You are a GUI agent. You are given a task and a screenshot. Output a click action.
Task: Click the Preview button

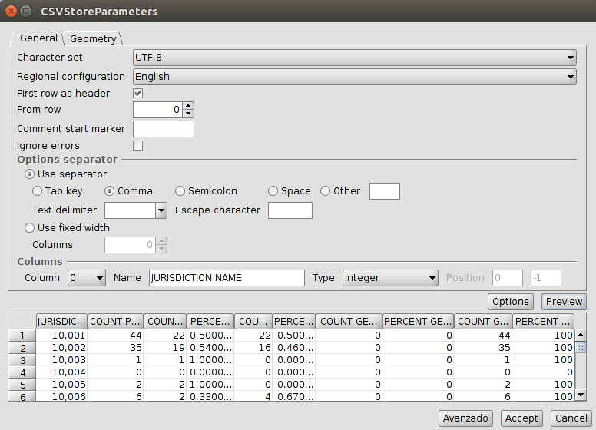(x=563, y=302)
